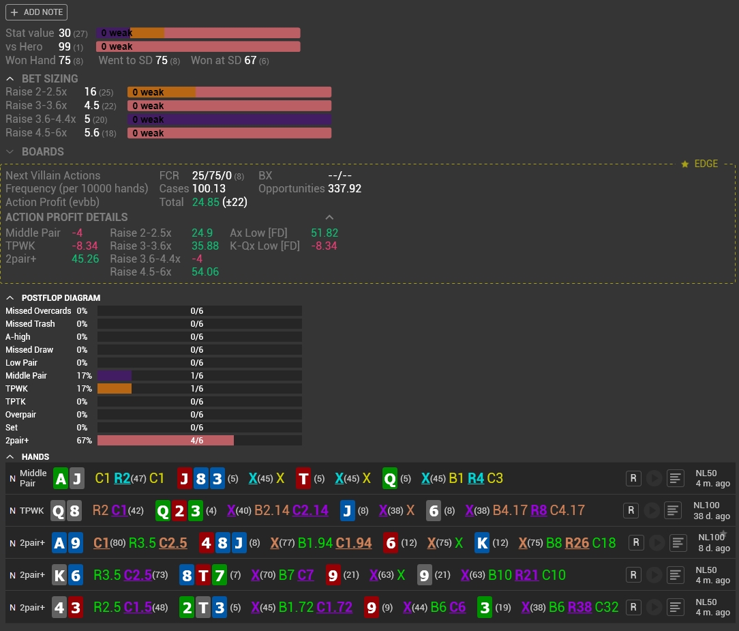This screenshot has width=739, height=631.
Task: Play the AJ Middle Pair hand
Action: (x=654, y=478)
